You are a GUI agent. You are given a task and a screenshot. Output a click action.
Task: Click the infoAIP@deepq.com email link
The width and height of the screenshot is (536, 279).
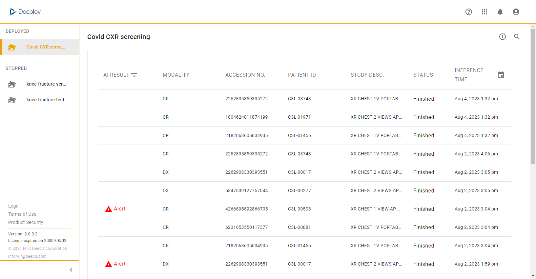click(27, 256)
